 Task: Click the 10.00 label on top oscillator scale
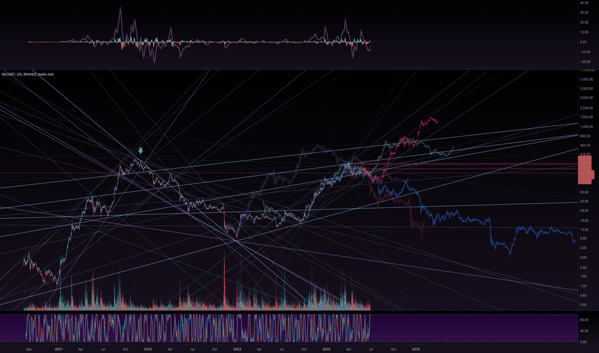click(584, 33)
